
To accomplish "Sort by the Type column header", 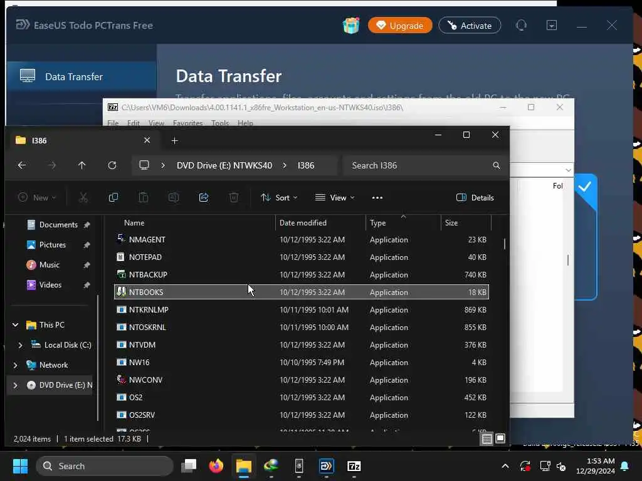I will tap(403, 223).
